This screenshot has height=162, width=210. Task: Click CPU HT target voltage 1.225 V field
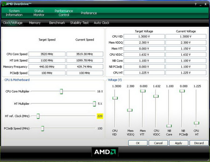[x=144, y=73]
